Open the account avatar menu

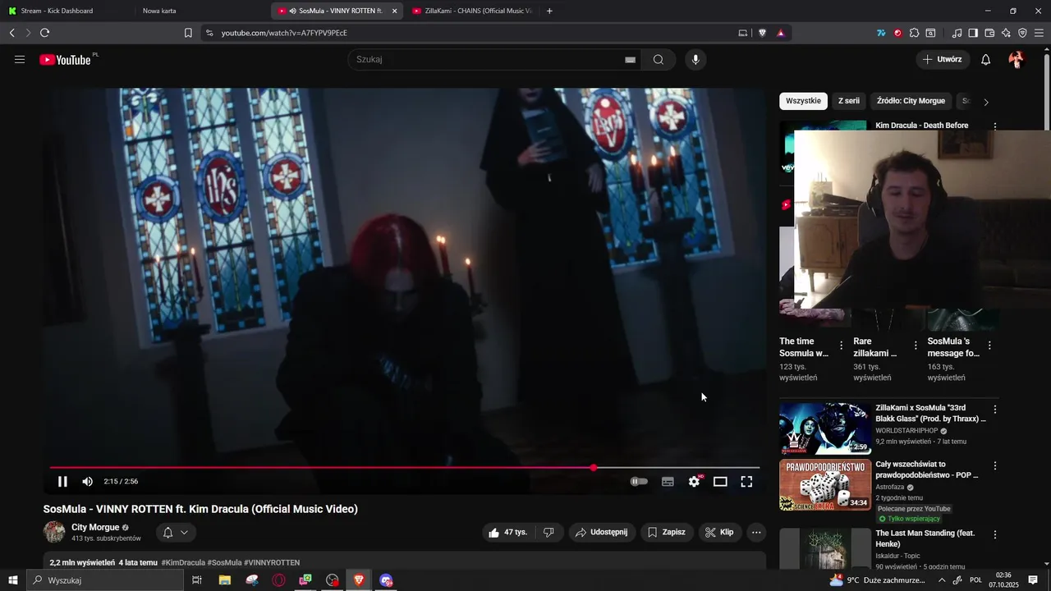pyautogui.click(x=1017, y=60)
